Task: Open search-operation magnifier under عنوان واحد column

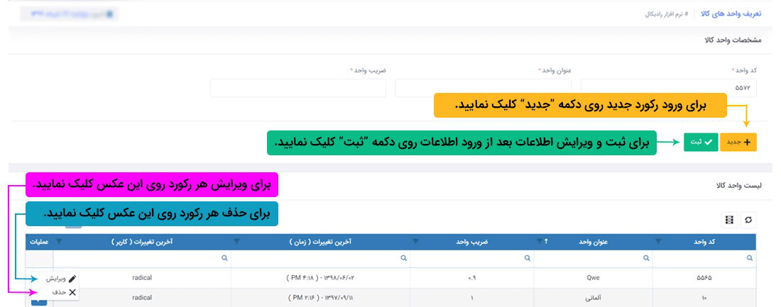Action: [646, 258]
